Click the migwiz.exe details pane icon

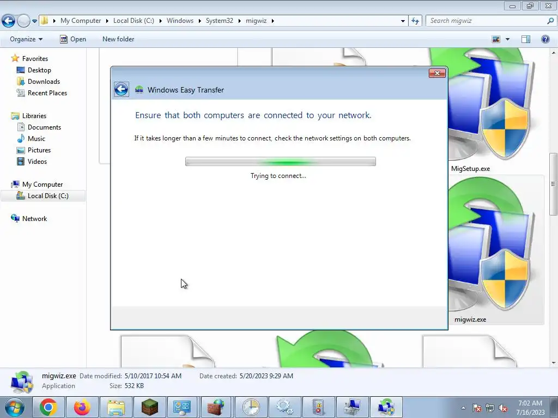click(x=22, y=382)
